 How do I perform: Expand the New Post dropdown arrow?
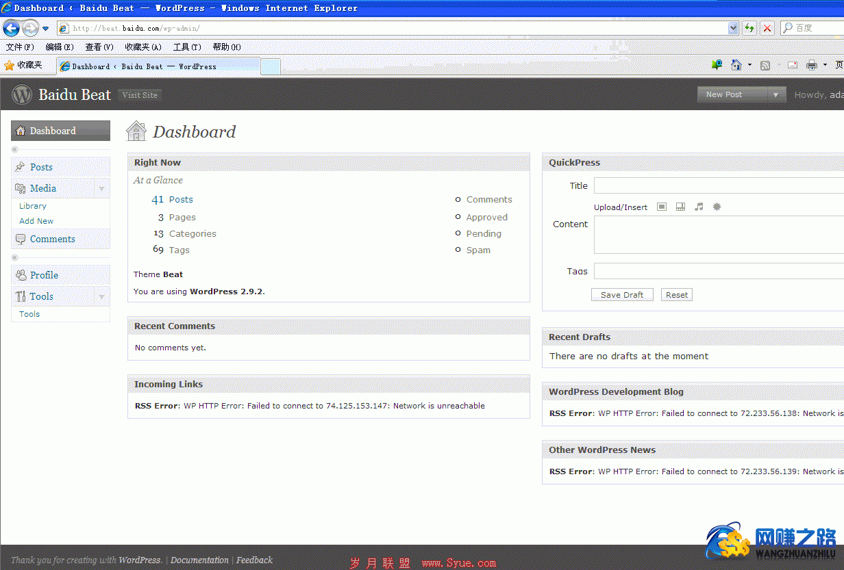(776, 95)
